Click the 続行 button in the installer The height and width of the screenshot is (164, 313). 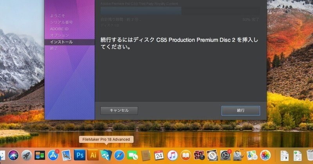click(241, 110)
